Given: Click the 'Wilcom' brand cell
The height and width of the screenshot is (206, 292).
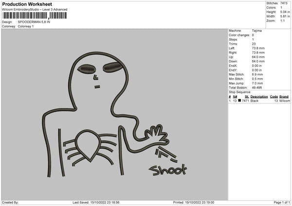Looking at the screenshot, I should tap(285, 101).
